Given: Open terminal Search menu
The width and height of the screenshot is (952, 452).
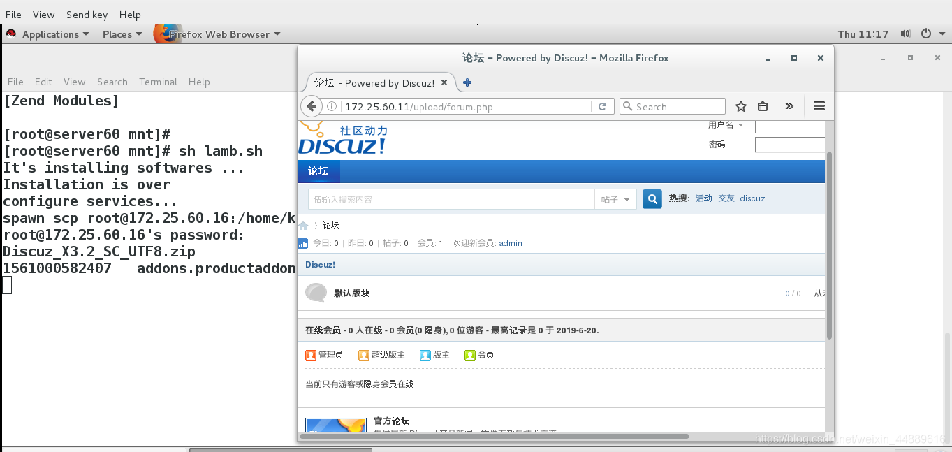Looking at the screenshot, I should click(x=112, y=82).
